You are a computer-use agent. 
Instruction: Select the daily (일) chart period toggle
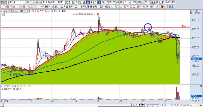(73, 2)
